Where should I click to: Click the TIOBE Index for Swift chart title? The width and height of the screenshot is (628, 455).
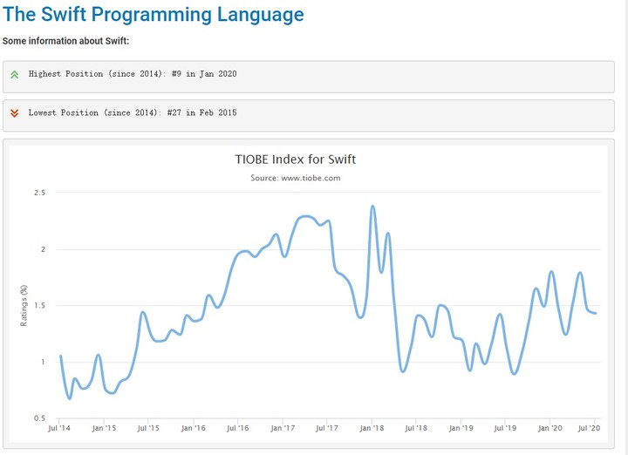pos(295,160)
